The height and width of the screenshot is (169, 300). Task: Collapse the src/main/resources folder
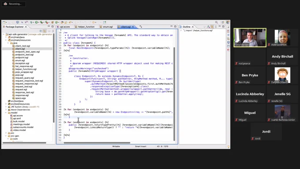[x=6, y=40]
